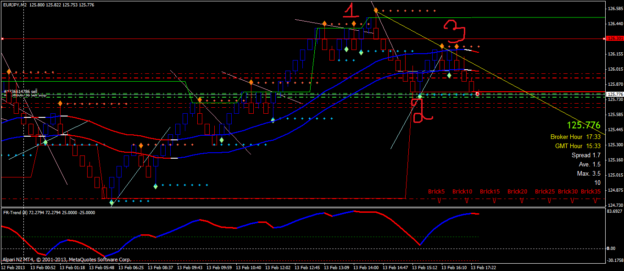Click the 13 Feb 10:40 time label
The width and height of the screenshot is (624, 271).
(x=250, y=267)
